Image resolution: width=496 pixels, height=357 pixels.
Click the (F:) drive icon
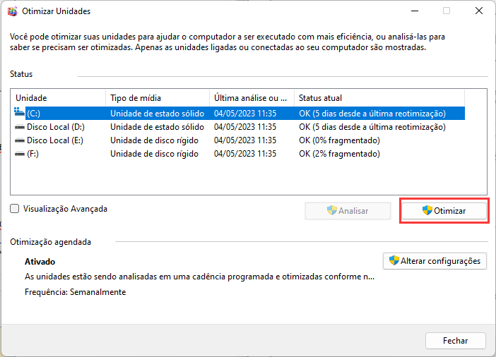click(19, 154)
